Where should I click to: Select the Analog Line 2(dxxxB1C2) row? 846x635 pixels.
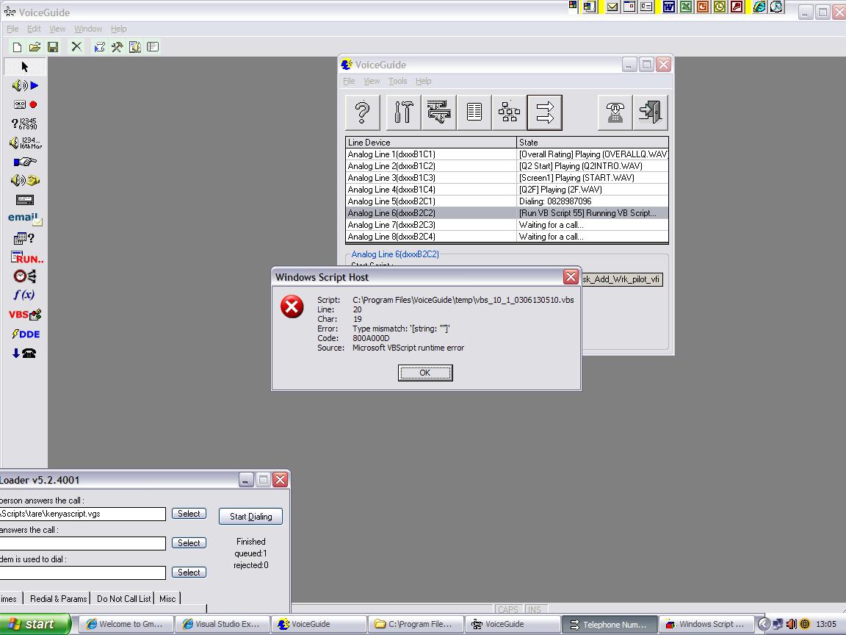[507, 166]
